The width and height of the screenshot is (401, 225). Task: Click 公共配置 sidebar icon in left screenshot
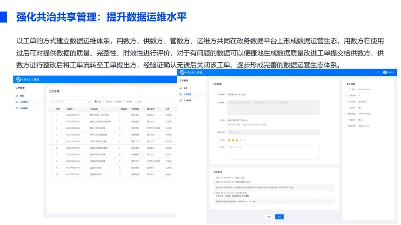(17, 108)
